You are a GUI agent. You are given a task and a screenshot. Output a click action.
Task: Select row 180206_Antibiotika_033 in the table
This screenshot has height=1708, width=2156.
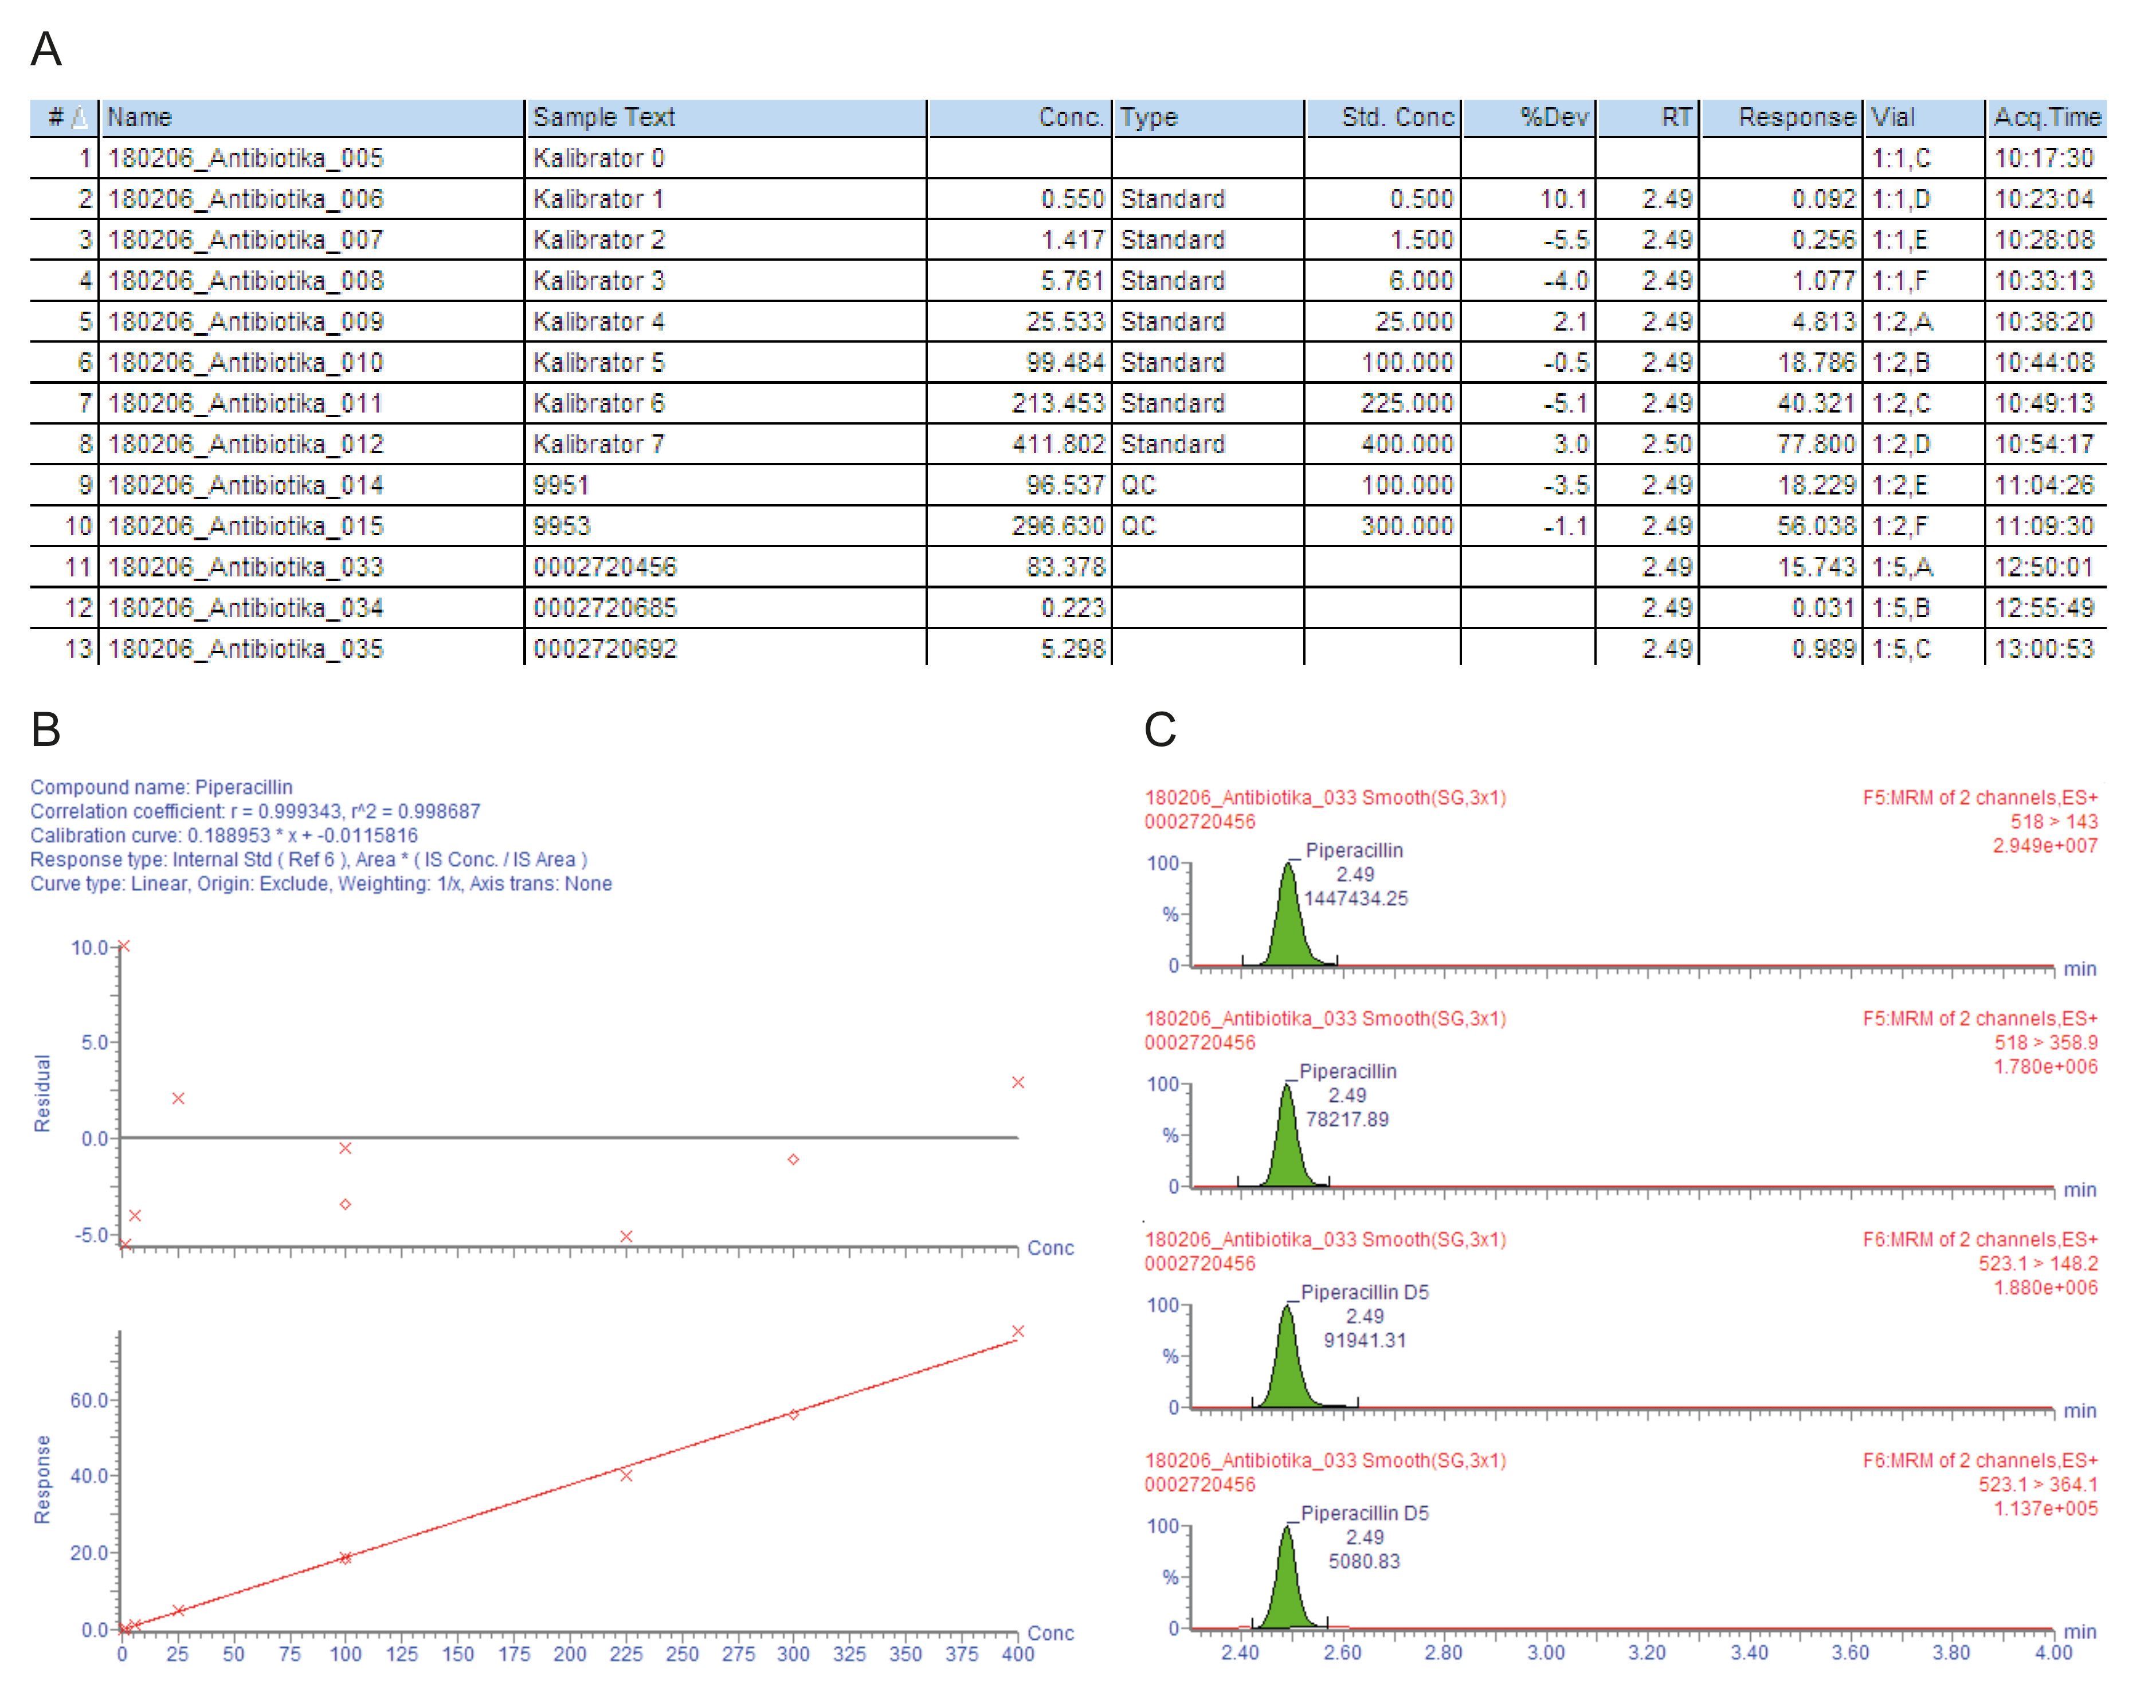tap(245, 568)
